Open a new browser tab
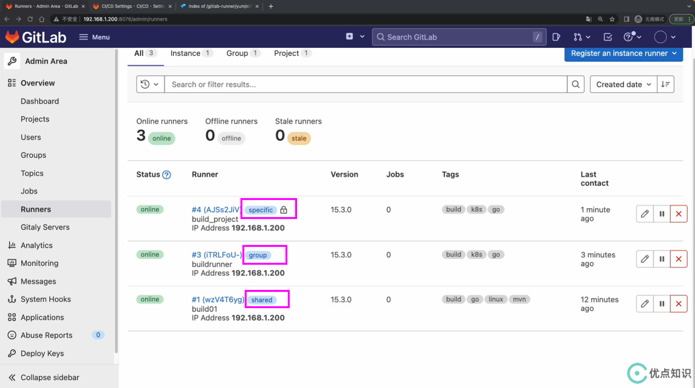The image size is (695, 388). click(271, 6)
